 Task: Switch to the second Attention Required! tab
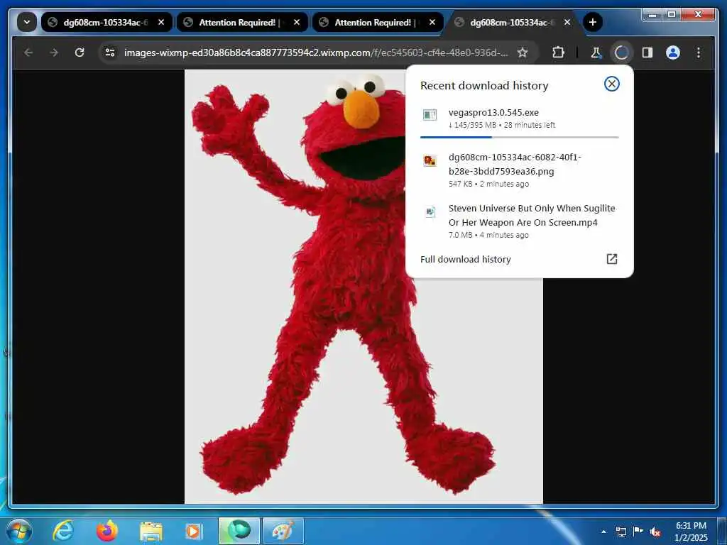(378, 22)
